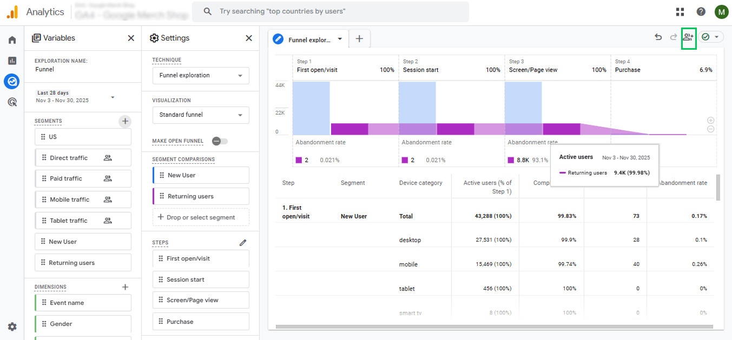This screenshot has height=340, width=732.
Task: Edit funnel steps with pencil icon
Action: (x=243, y=243)
